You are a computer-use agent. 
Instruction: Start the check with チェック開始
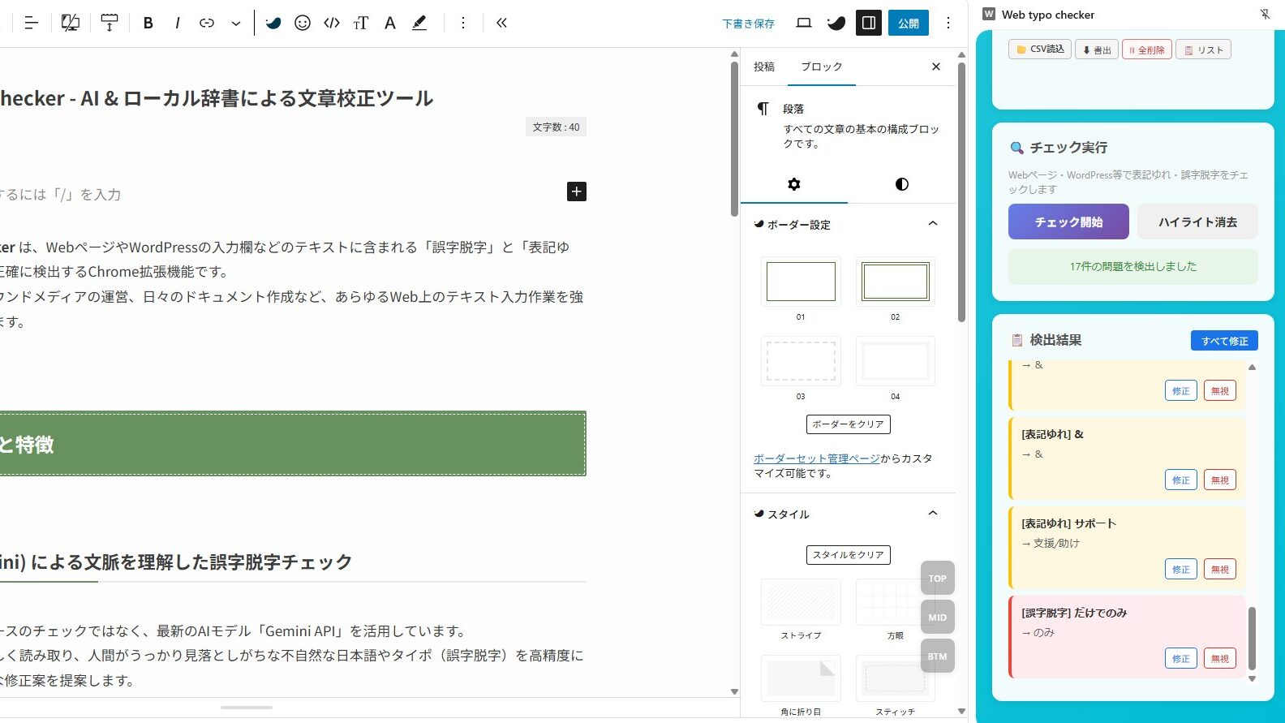1068,222
